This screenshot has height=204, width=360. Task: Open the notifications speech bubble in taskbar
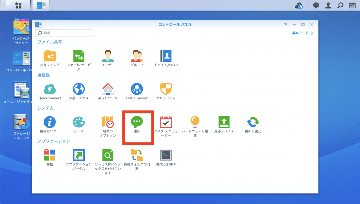pos(316,6)
